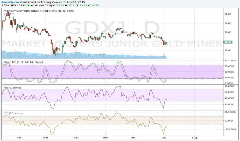Click the RSI (5, close) indicator label

click(12, 88)
